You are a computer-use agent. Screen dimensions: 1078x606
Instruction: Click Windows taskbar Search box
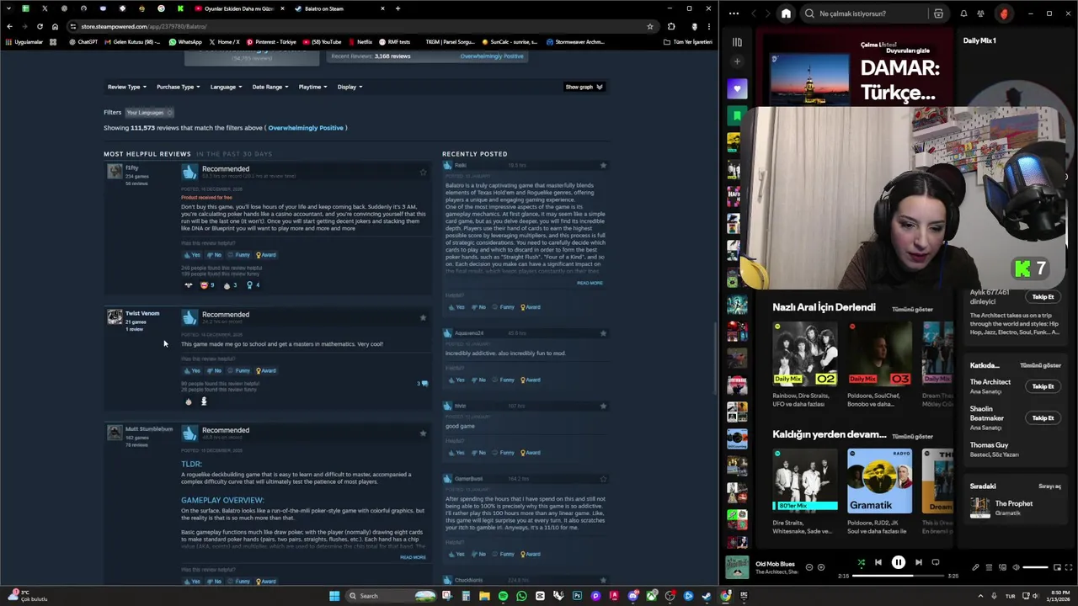[x=392, y=596]
